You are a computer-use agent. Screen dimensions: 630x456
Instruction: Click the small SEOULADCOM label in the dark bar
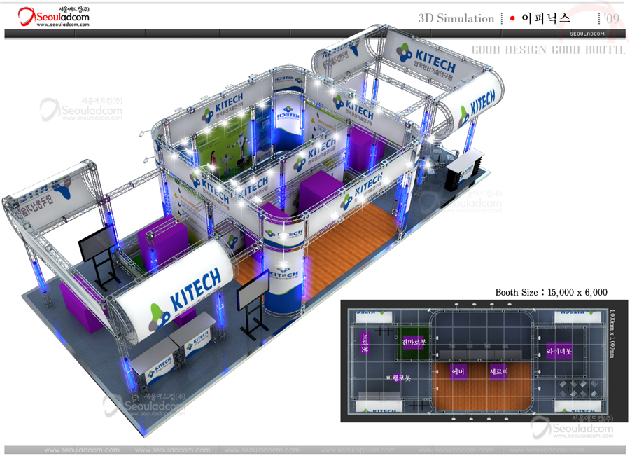point(588,34)
